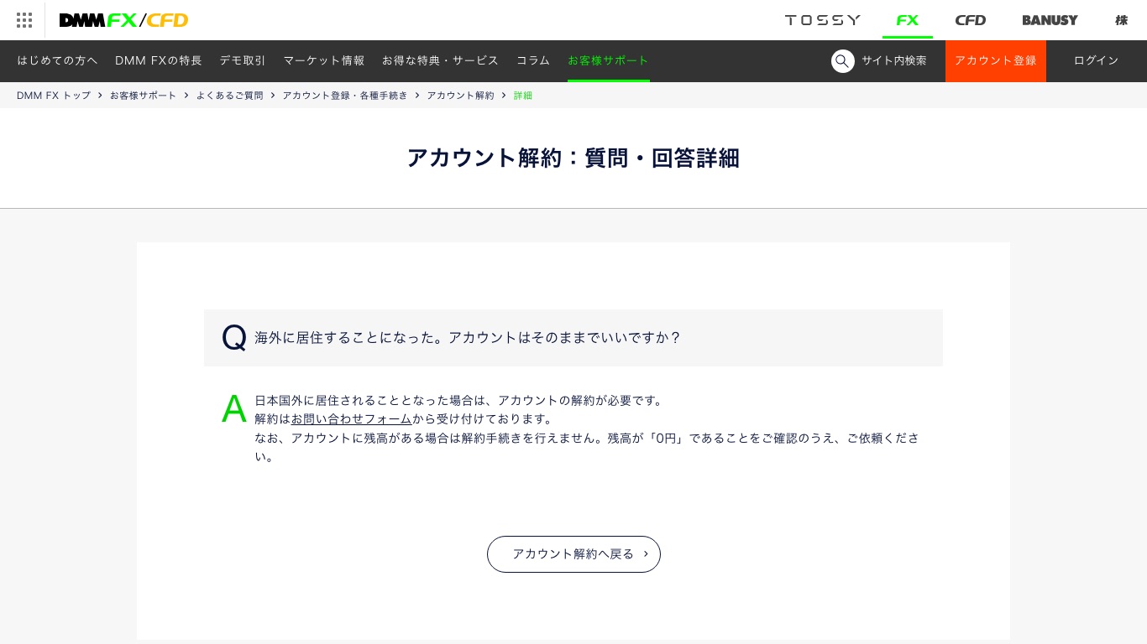
Task: Click the answer line about 残高が「0円」
Action: click(587, 447)
